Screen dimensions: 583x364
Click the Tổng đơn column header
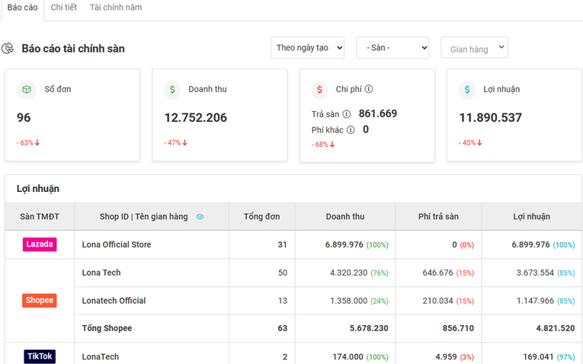261,216
